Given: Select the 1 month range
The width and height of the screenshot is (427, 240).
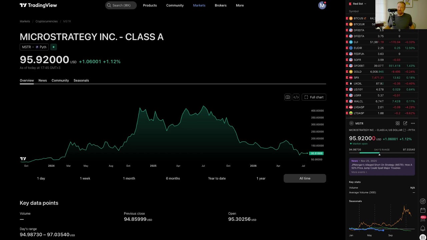Looking at the screenshot, I should coord(129,178).
